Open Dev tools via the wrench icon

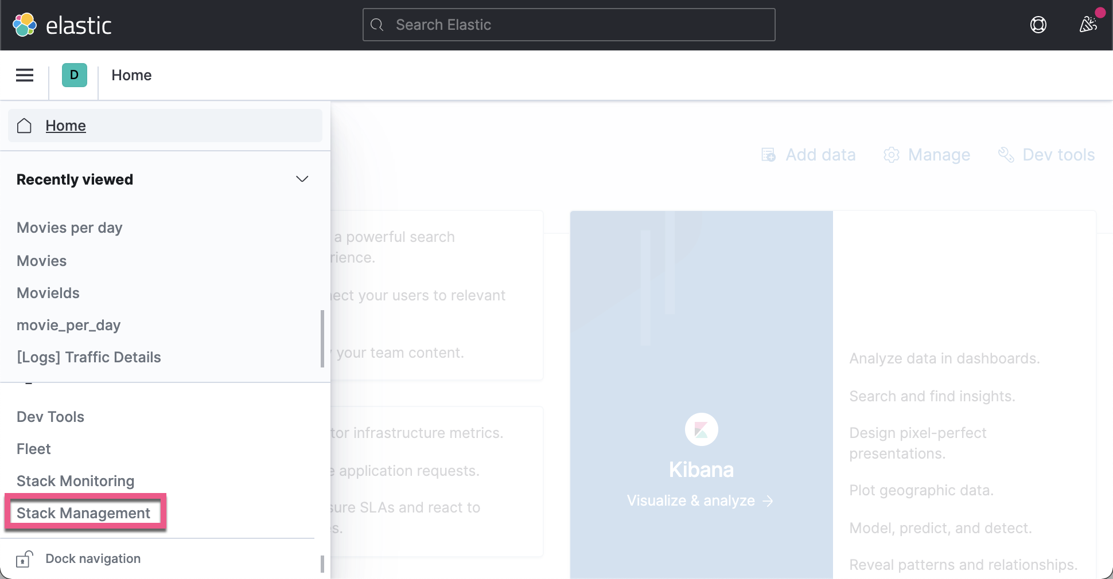tap(1005, 155)
